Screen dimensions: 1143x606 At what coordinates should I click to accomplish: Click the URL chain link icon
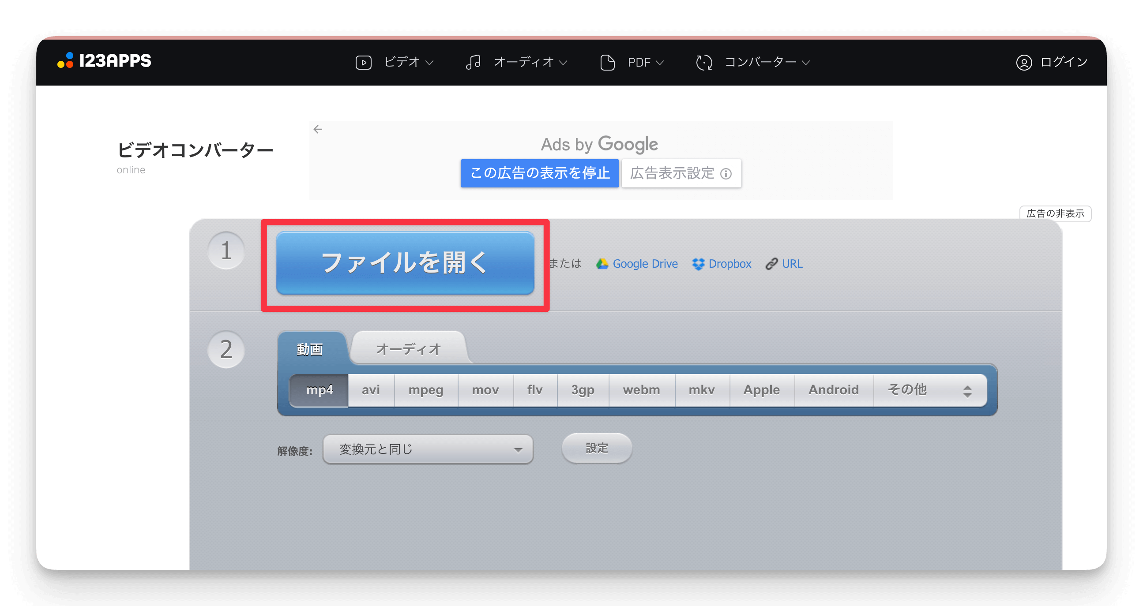(x=771, y=264)
